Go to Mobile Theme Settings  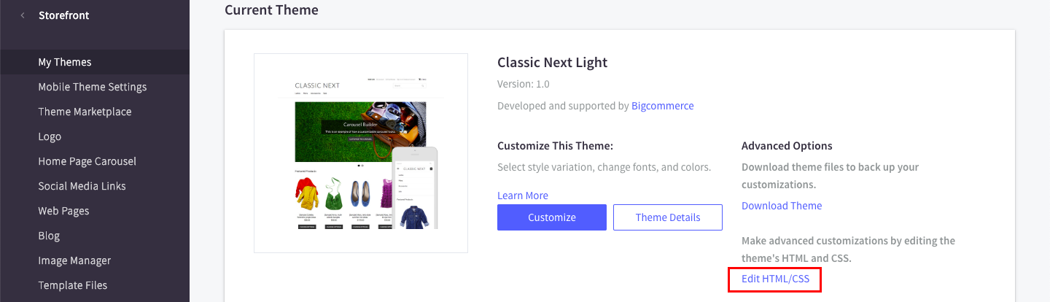pyautogui.click(x=93, y=87)
